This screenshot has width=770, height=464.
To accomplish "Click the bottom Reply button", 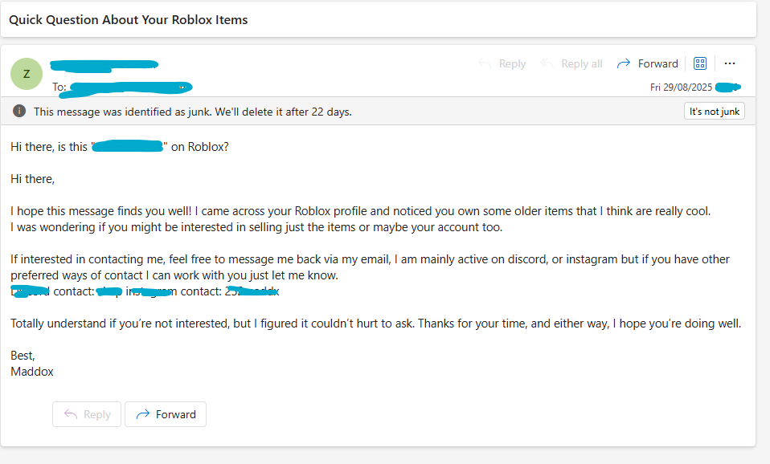I will tap(87, 414).
